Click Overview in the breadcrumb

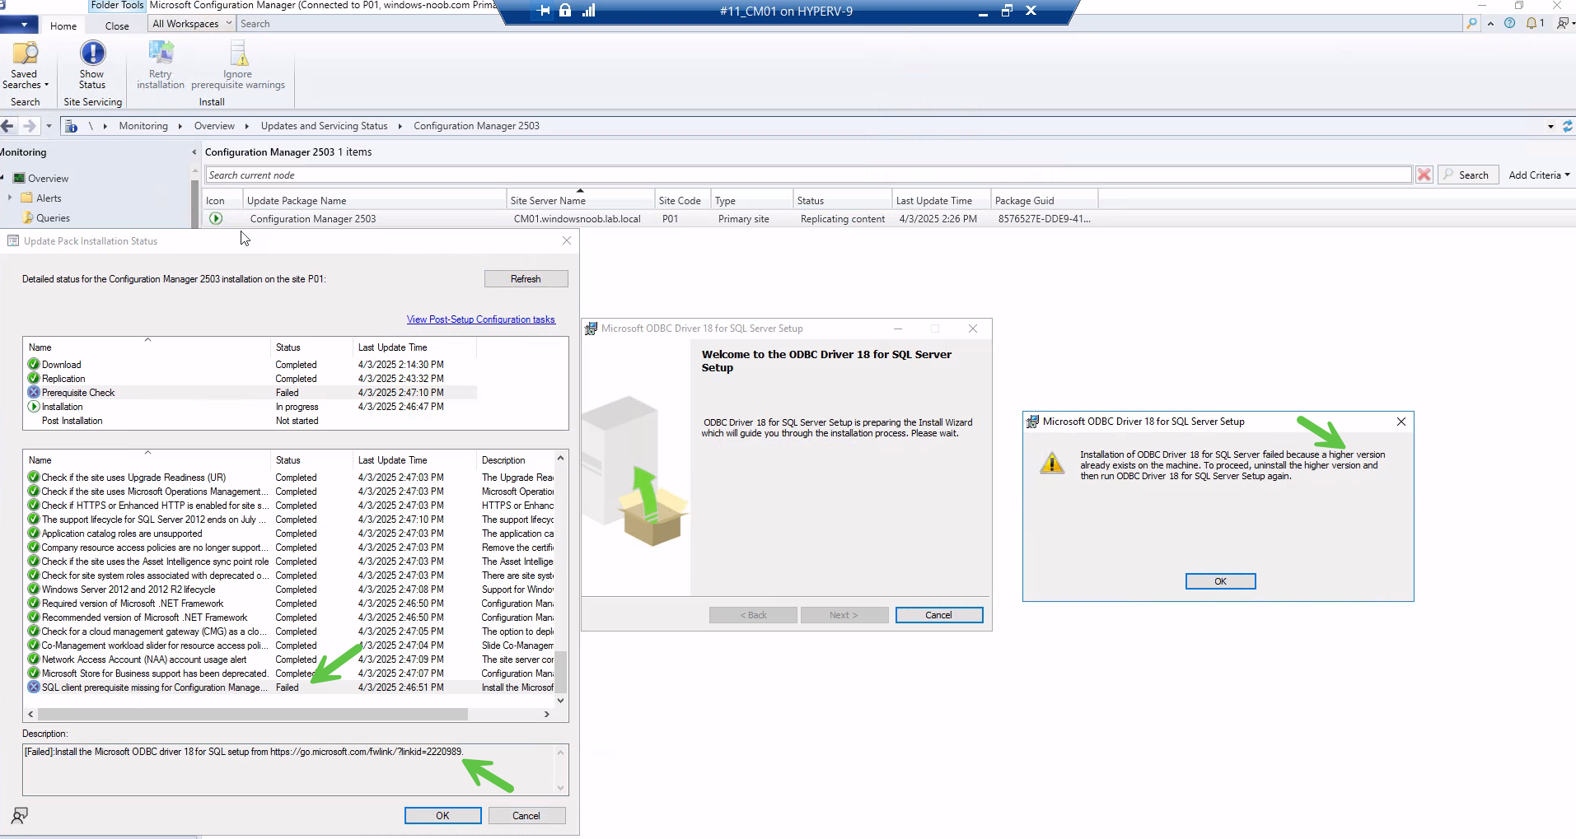click(214, 126)
